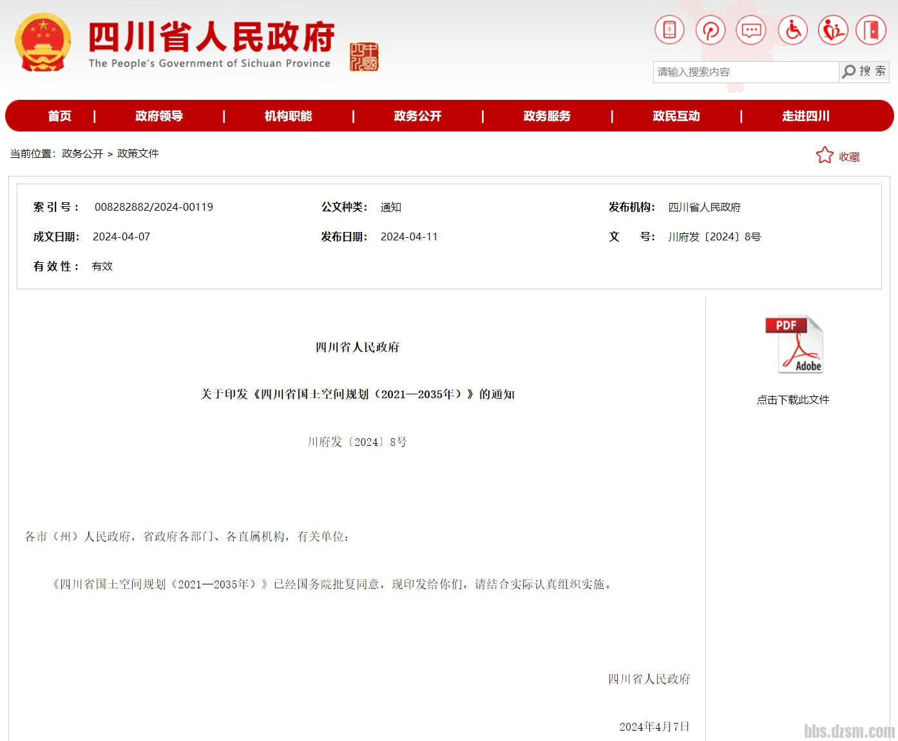
Task: Focus the 请输入搜索内容 search input field
Action: 745,72
